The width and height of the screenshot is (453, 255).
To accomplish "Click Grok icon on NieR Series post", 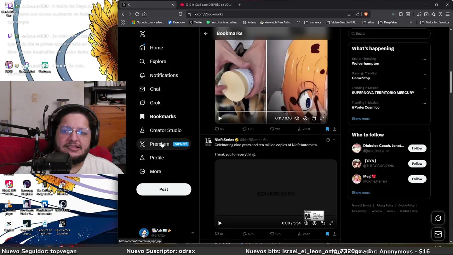I will (328, 140).
